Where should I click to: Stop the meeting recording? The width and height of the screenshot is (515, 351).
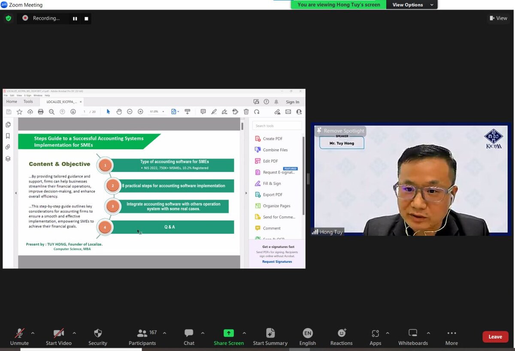(86, 18)
